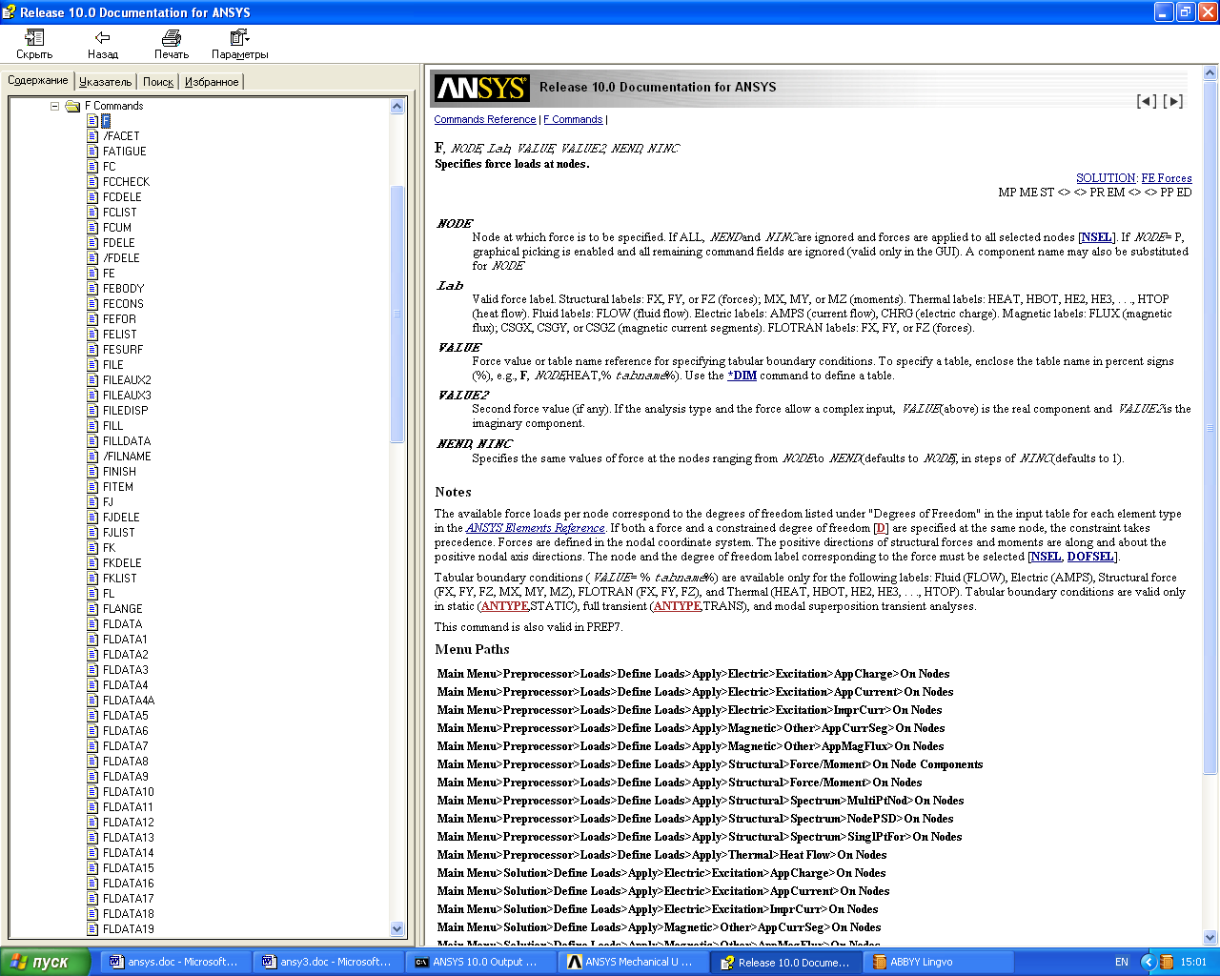The image size is (1220, 976).
Task: Click the contents tree scroll-down arrow
Action: tap(397, 928)
